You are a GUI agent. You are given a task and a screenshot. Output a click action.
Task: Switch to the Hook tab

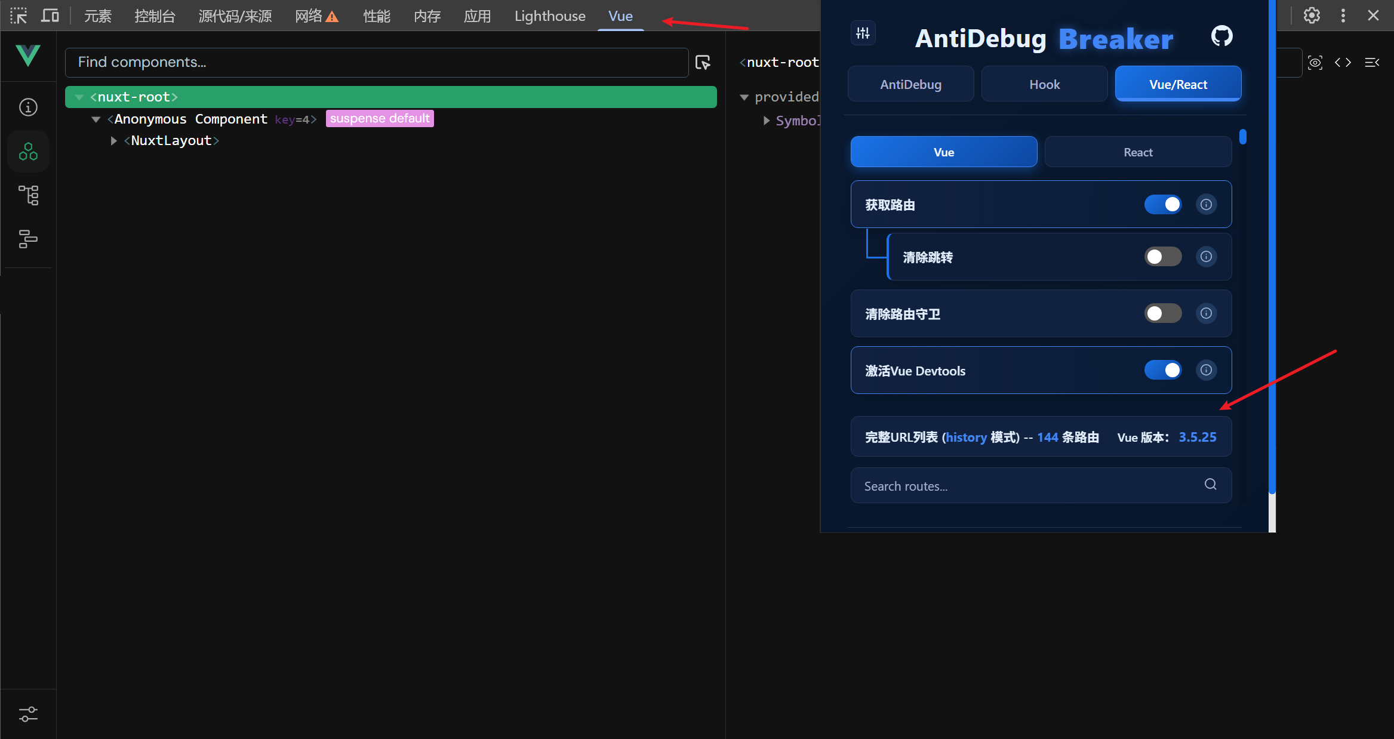coord(1045,84)
